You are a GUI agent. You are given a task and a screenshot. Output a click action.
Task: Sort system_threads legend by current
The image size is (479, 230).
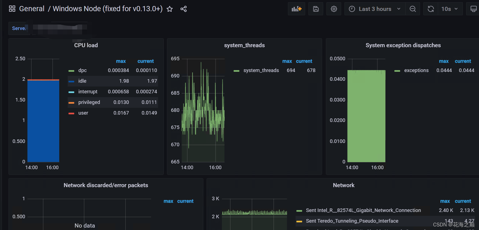pyautogui.click(x=304, y=61)
